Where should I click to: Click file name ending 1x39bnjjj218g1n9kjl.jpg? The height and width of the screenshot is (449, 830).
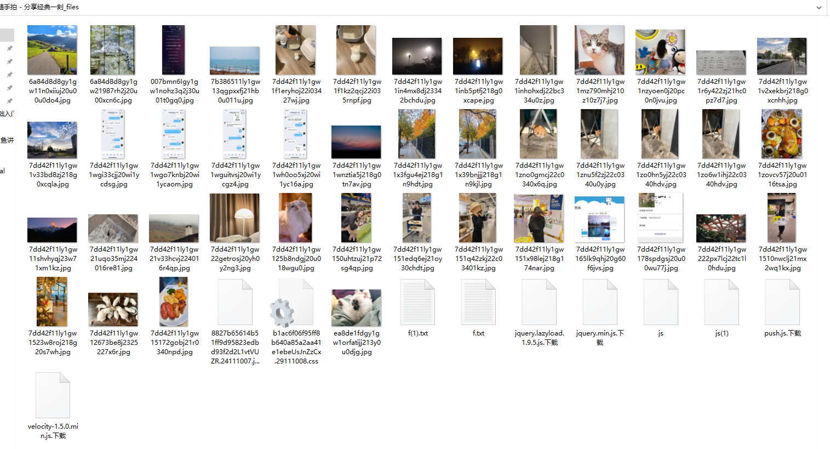tap(478, 175)
